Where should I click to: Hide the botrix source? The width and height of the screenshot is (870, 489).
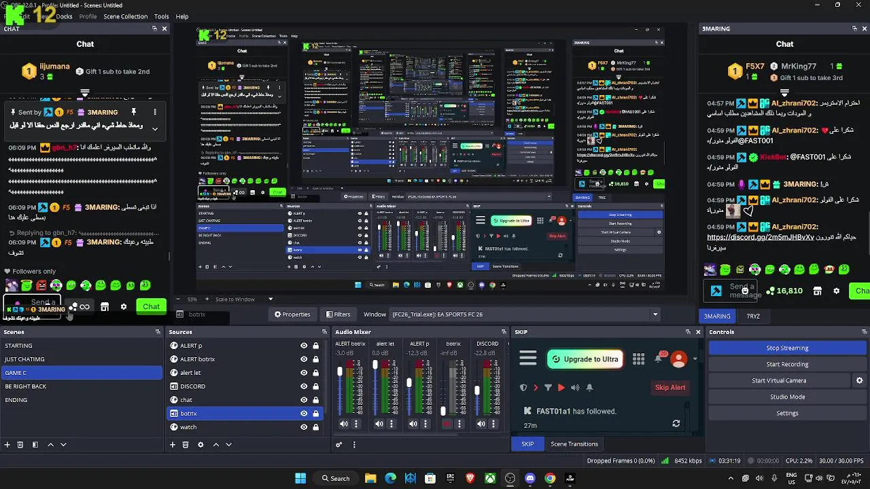point(304,414)
